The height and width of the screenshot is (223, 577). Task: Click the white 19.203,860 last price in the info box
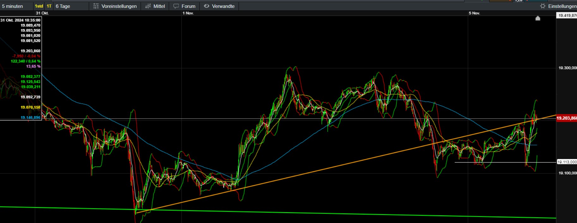pyautogui.click(x=31, y=51)
